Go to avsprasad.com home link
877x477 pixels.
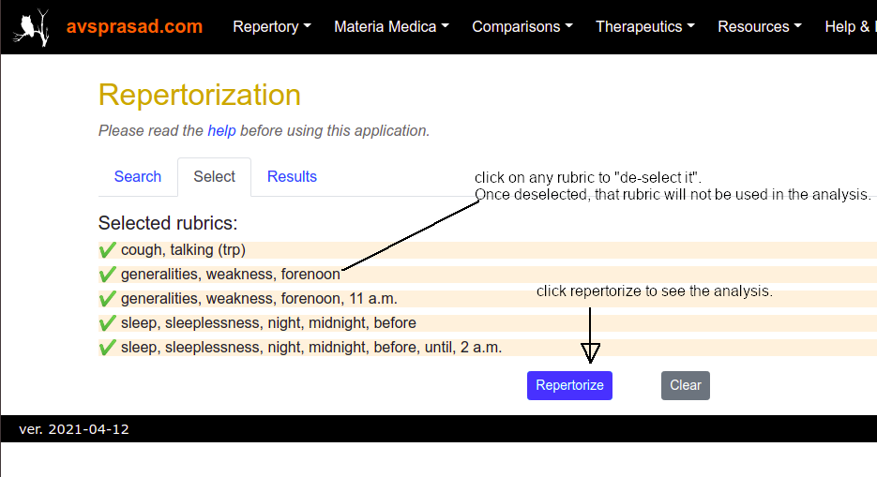tap(134, 26)
